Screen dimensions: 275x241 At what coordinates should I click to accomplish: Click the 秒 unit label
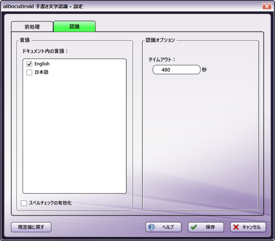coord(204,70)
